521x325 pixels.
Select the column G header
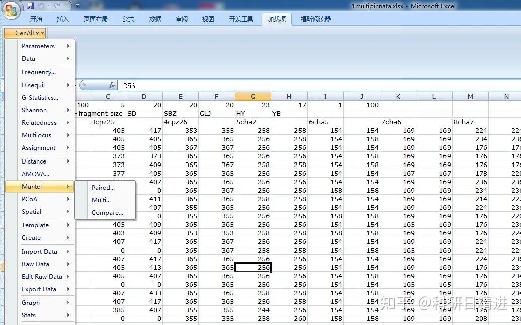pos(253,96)
